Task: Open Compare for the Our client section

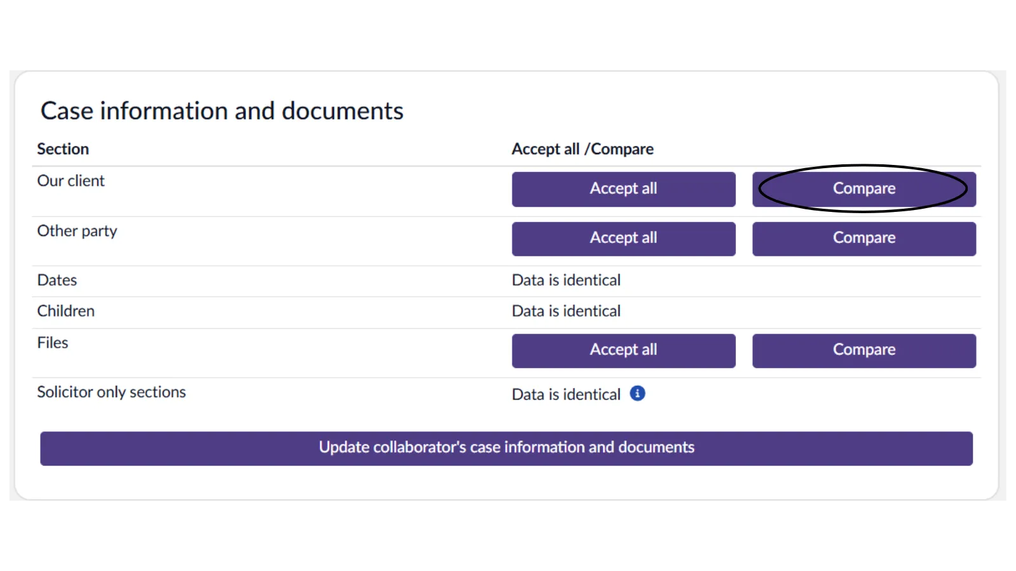Action: click(864, 189)
